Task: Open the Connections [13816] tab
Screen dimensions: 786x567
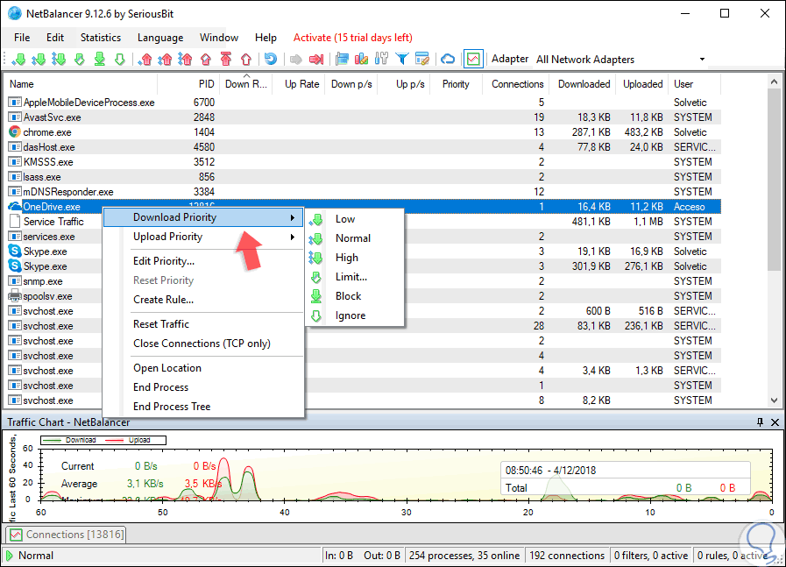Action: point(67,535)
